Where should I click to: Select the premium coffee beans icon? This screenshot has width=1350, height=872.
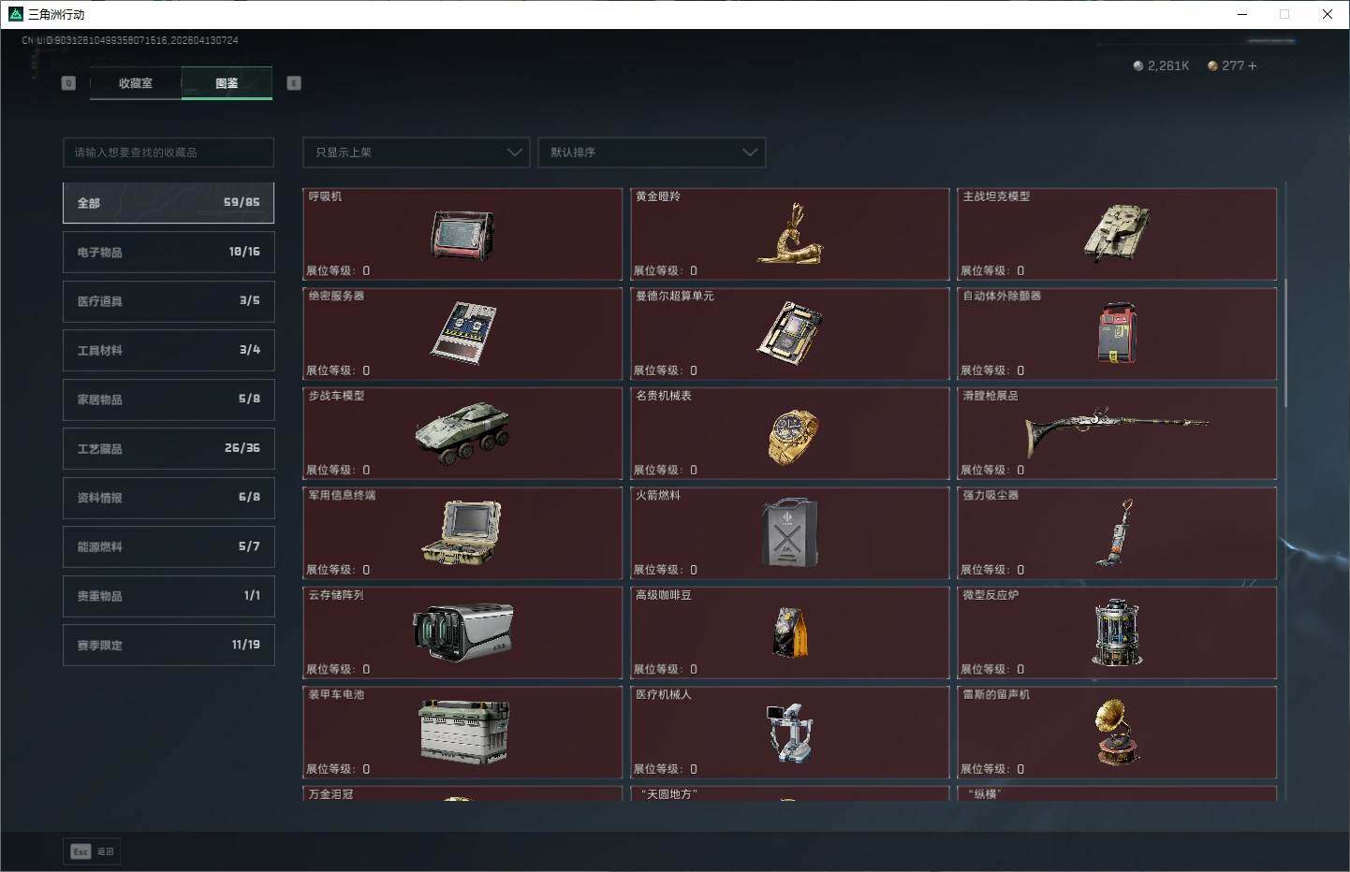(790, 632)
